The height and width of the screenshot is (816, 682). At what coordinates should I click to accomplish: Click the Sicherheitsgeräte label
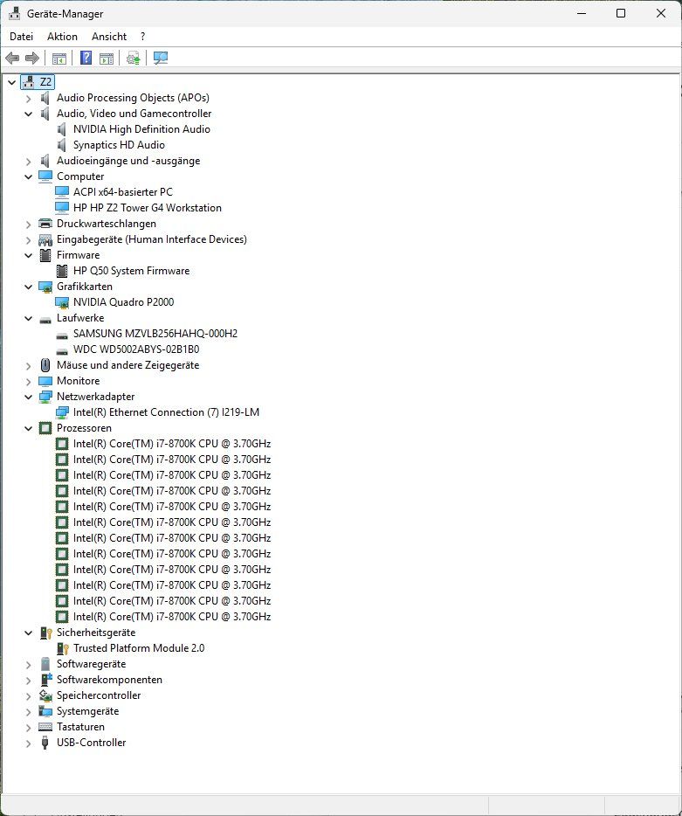[96, 633]
